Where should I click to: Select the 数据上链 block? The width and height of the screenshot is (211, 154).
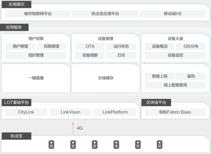(x=160, y=76)
